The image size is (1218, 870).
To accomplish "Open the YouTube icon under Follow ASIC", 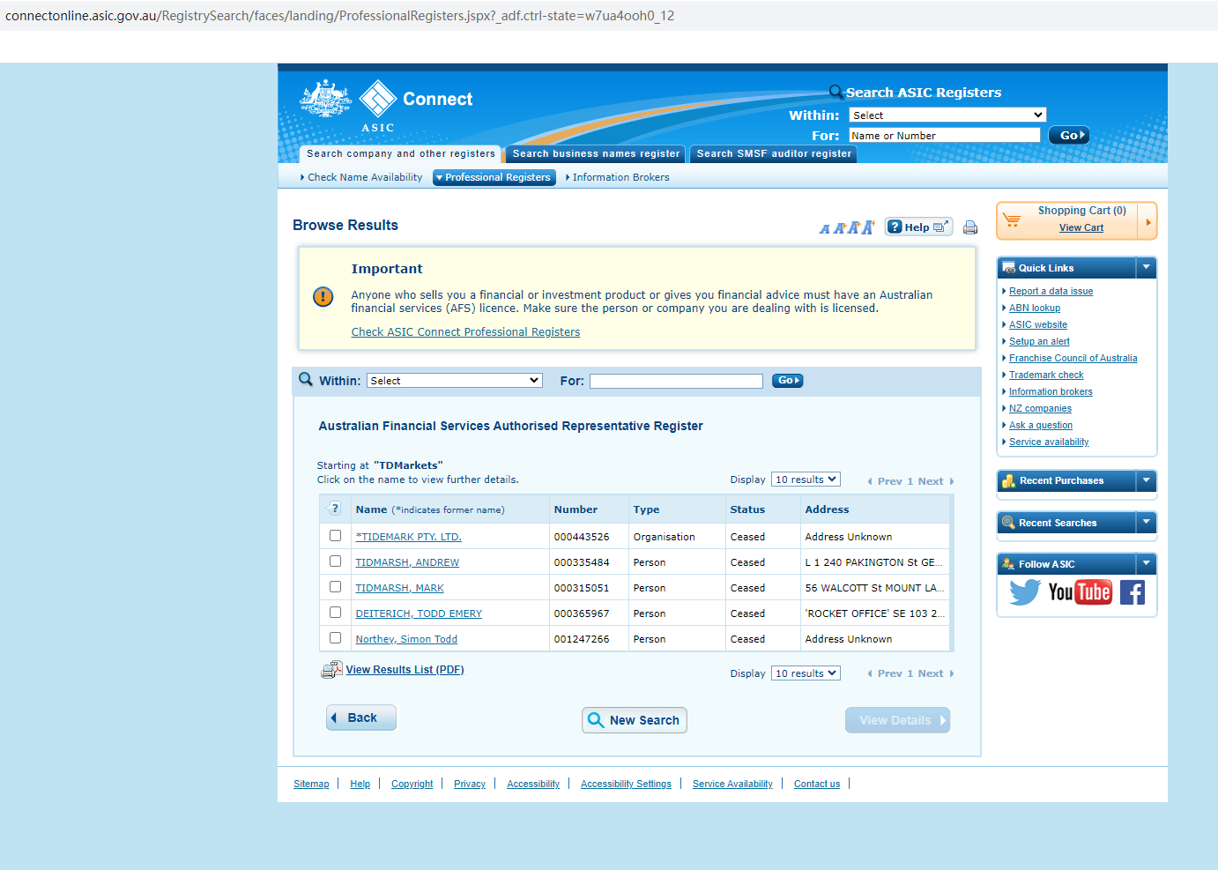I will (x=1080, y=592).
